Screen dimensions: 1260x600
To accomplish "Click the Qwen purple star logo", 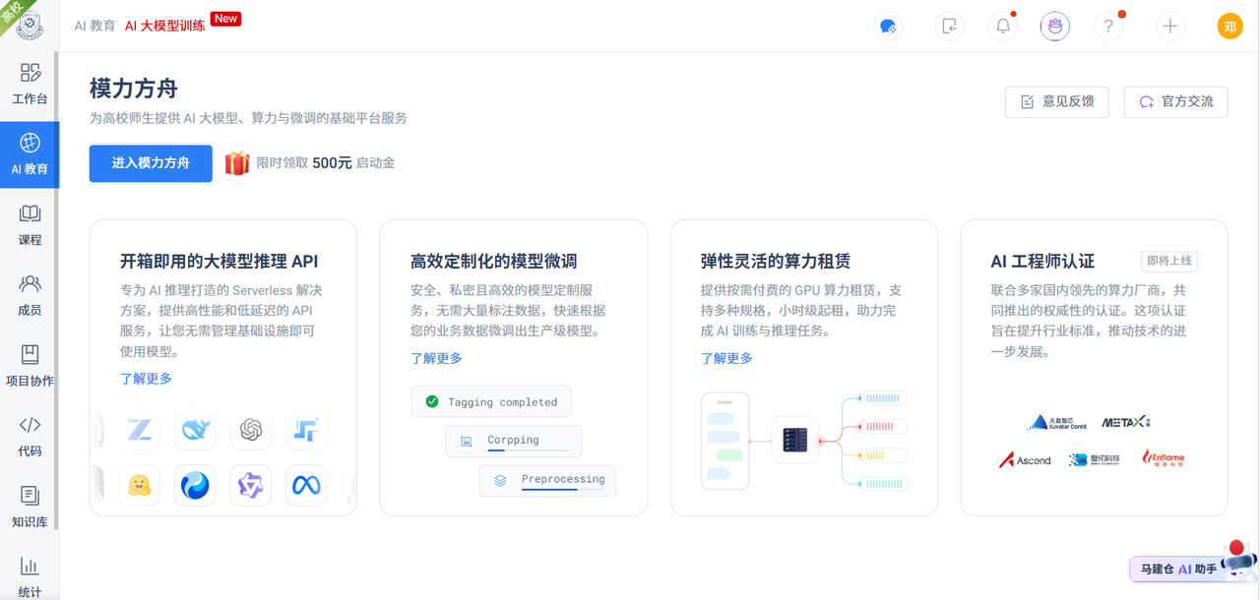I will tap(251, 485).
